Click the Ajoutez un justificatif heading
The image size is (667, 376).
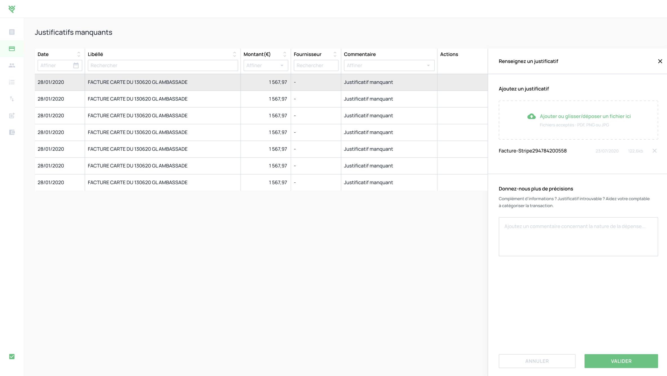pos(524,89)
